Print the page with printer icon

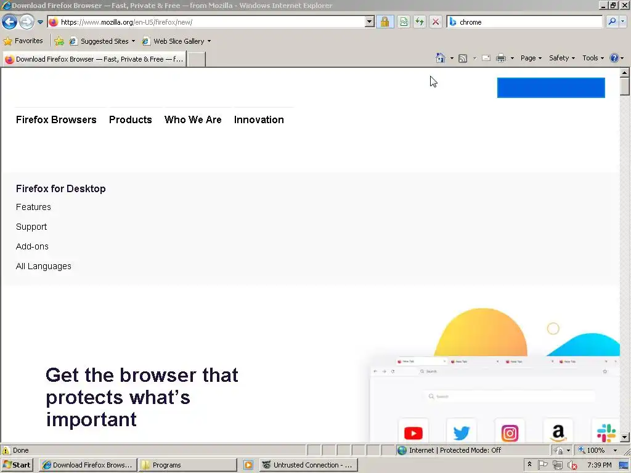(x=500, y=59)
